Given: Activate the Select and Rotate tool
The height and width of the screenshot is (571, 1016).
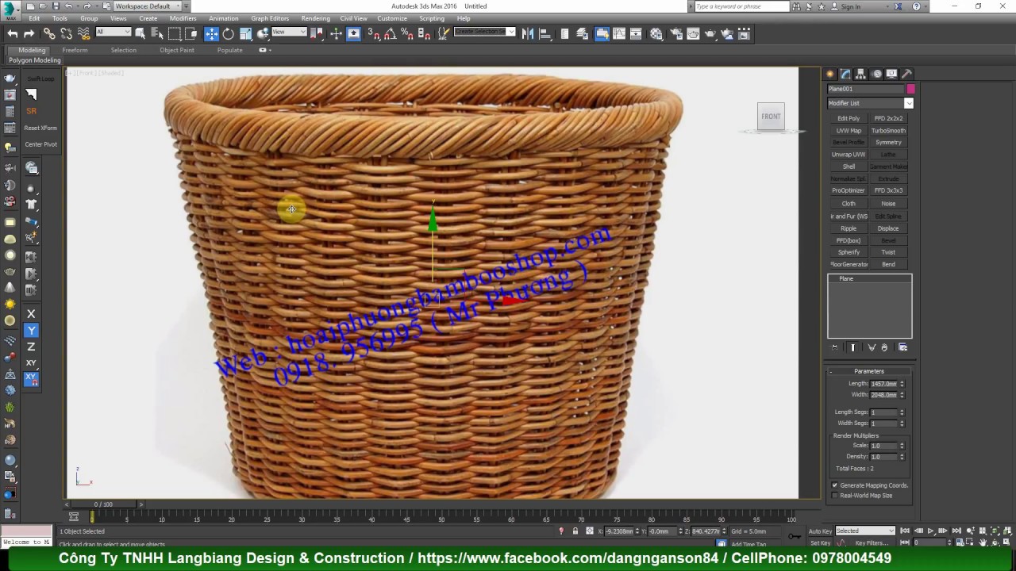Looking at the screenshot, I should pyautogui.click(x=229, y=33).
